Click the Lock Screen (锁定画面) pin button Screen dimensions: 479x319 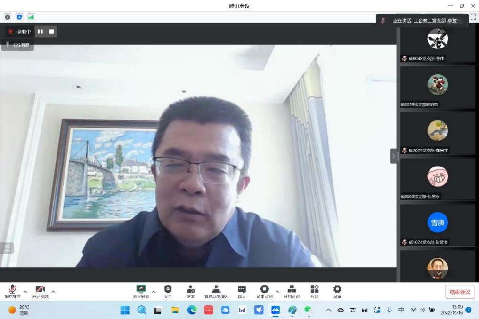(17, 45)
